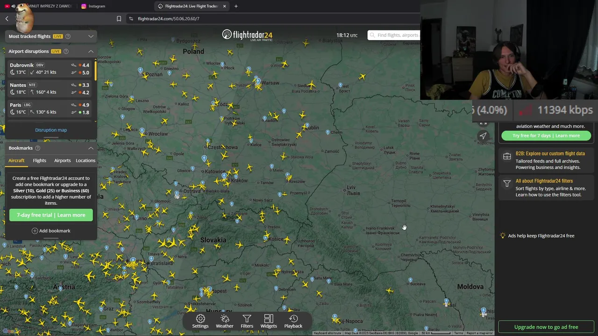Click Add bookmark
The width and height of the screenshot is (598, 336).
point(51,231)
